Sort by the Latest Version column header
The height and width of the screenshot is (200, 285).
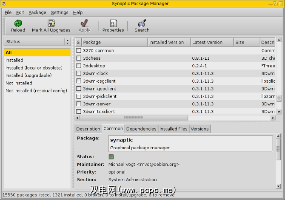(211, 42)
